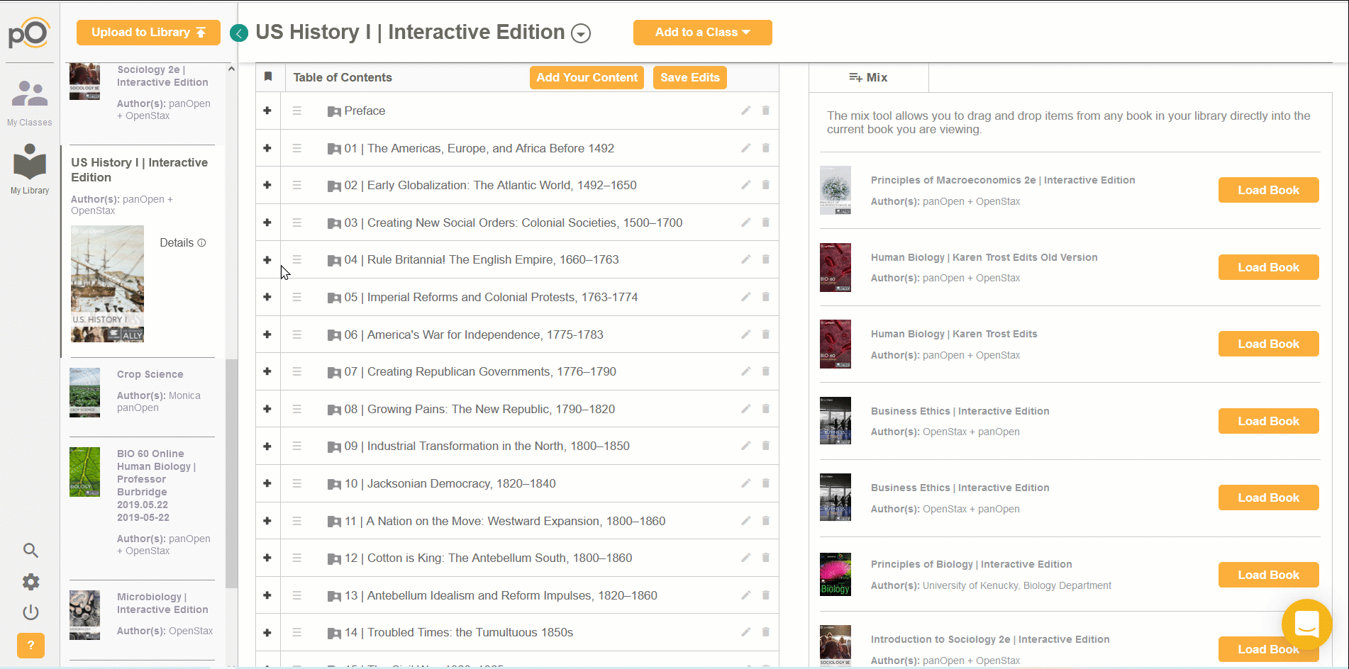Load the Principles of Macroeconomics 2e book
This screenshot has width=1349, height=669.
tap(1268, 190)
